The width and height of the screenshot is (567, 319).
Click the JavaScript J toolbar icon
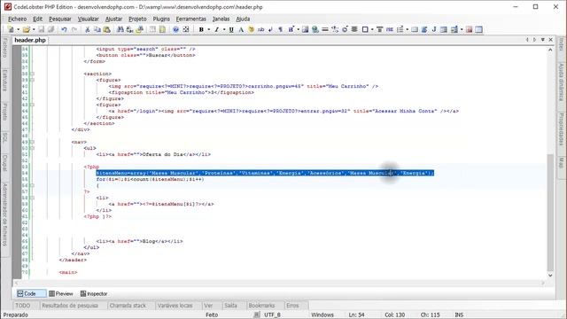(434, 29)
